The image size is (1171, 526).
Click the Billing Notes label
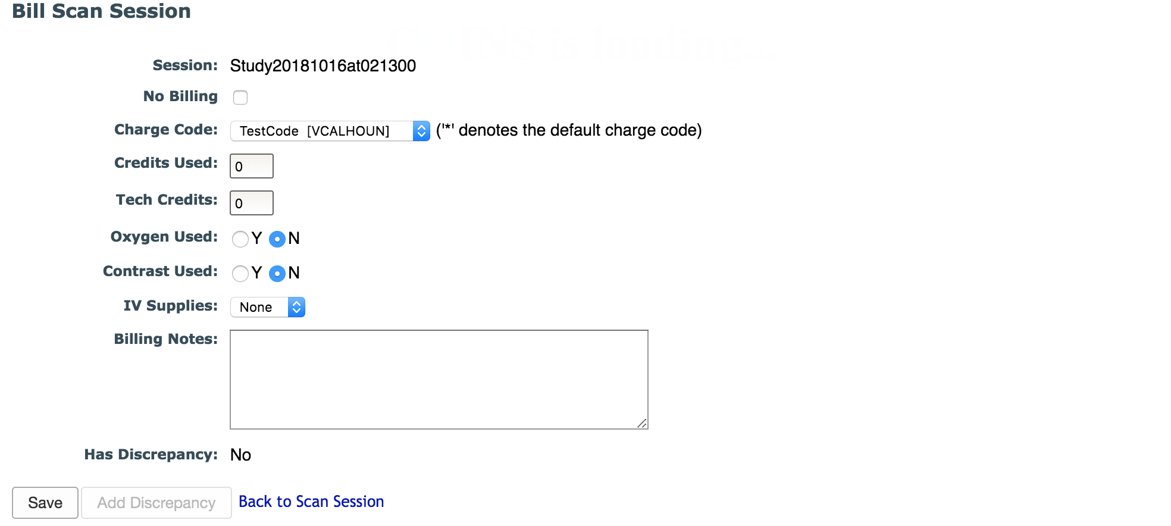(165, 339)
